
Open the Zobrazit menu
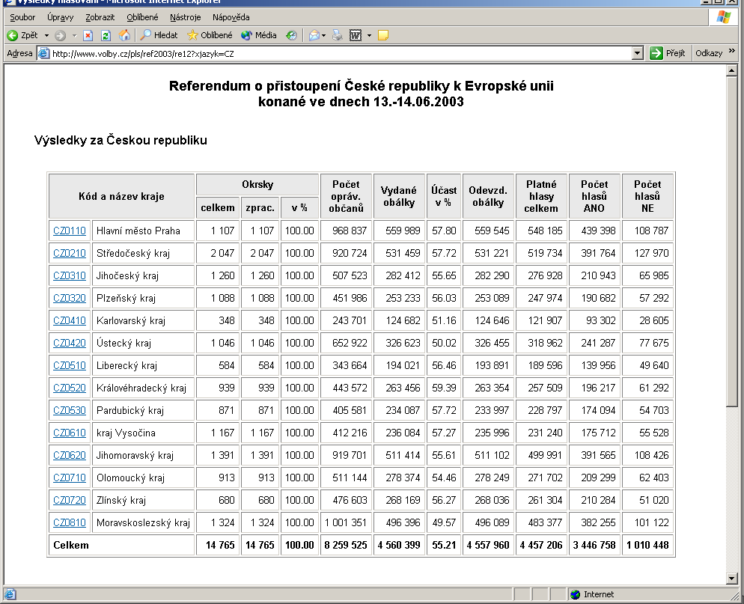100,17
